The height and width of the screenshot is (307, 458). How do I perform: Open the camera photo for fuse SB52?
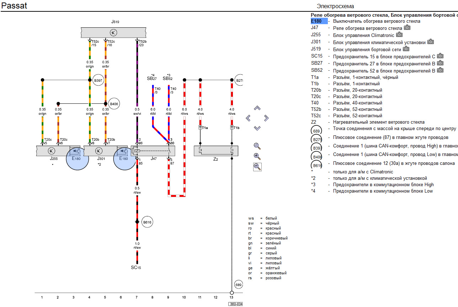440,70
